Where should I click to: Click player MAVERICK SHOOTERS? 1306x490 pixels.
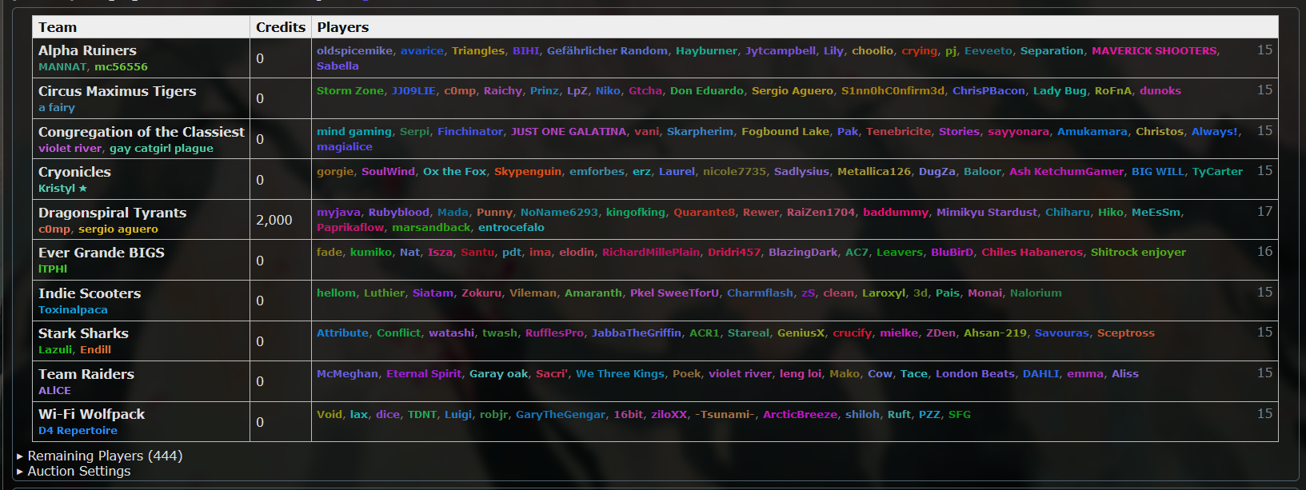pyautogui.click(x=1154, y=50)
